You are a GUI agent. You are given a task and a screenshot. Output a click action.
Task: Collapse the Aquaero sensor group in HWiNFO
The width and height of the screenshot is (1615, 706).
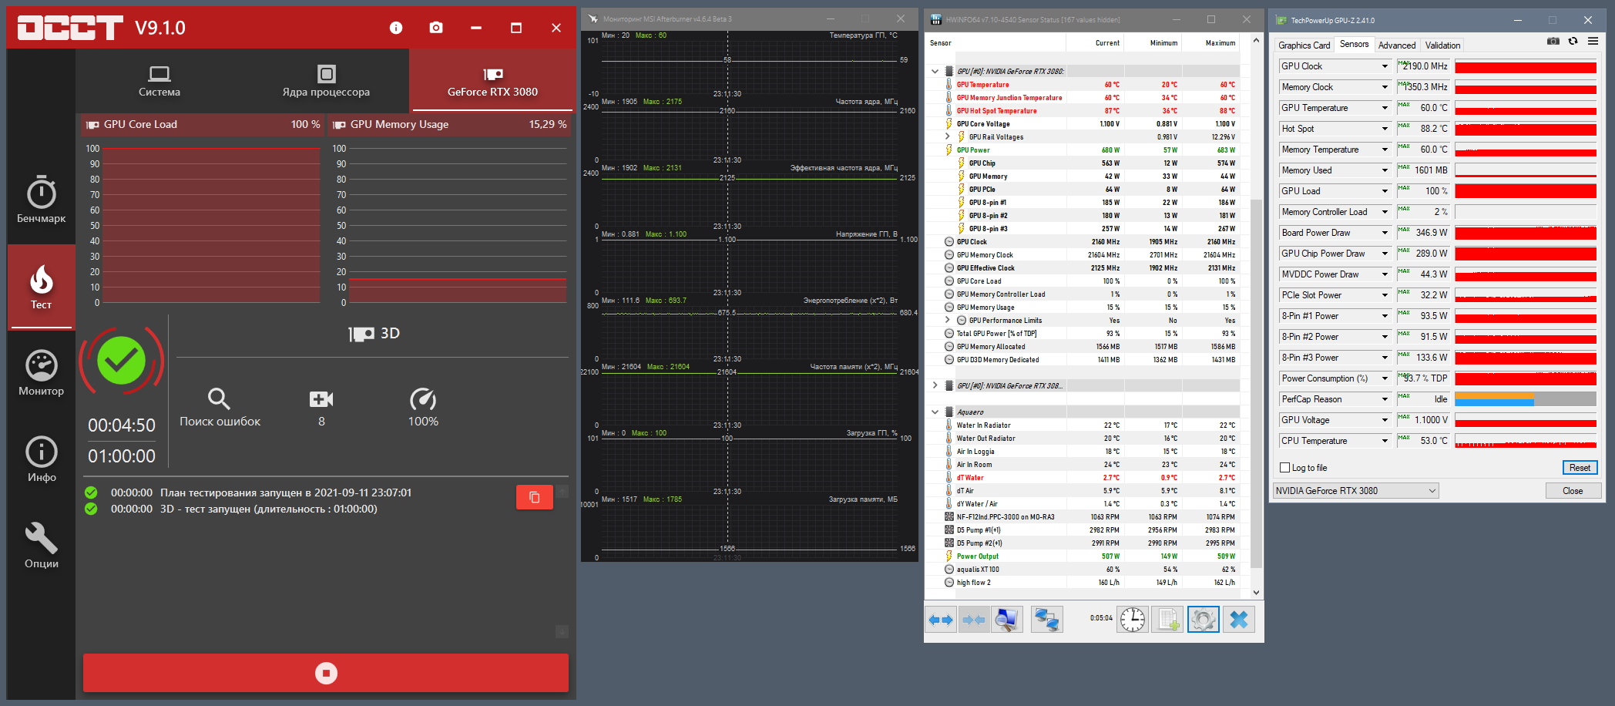click(x=935, y=412)
